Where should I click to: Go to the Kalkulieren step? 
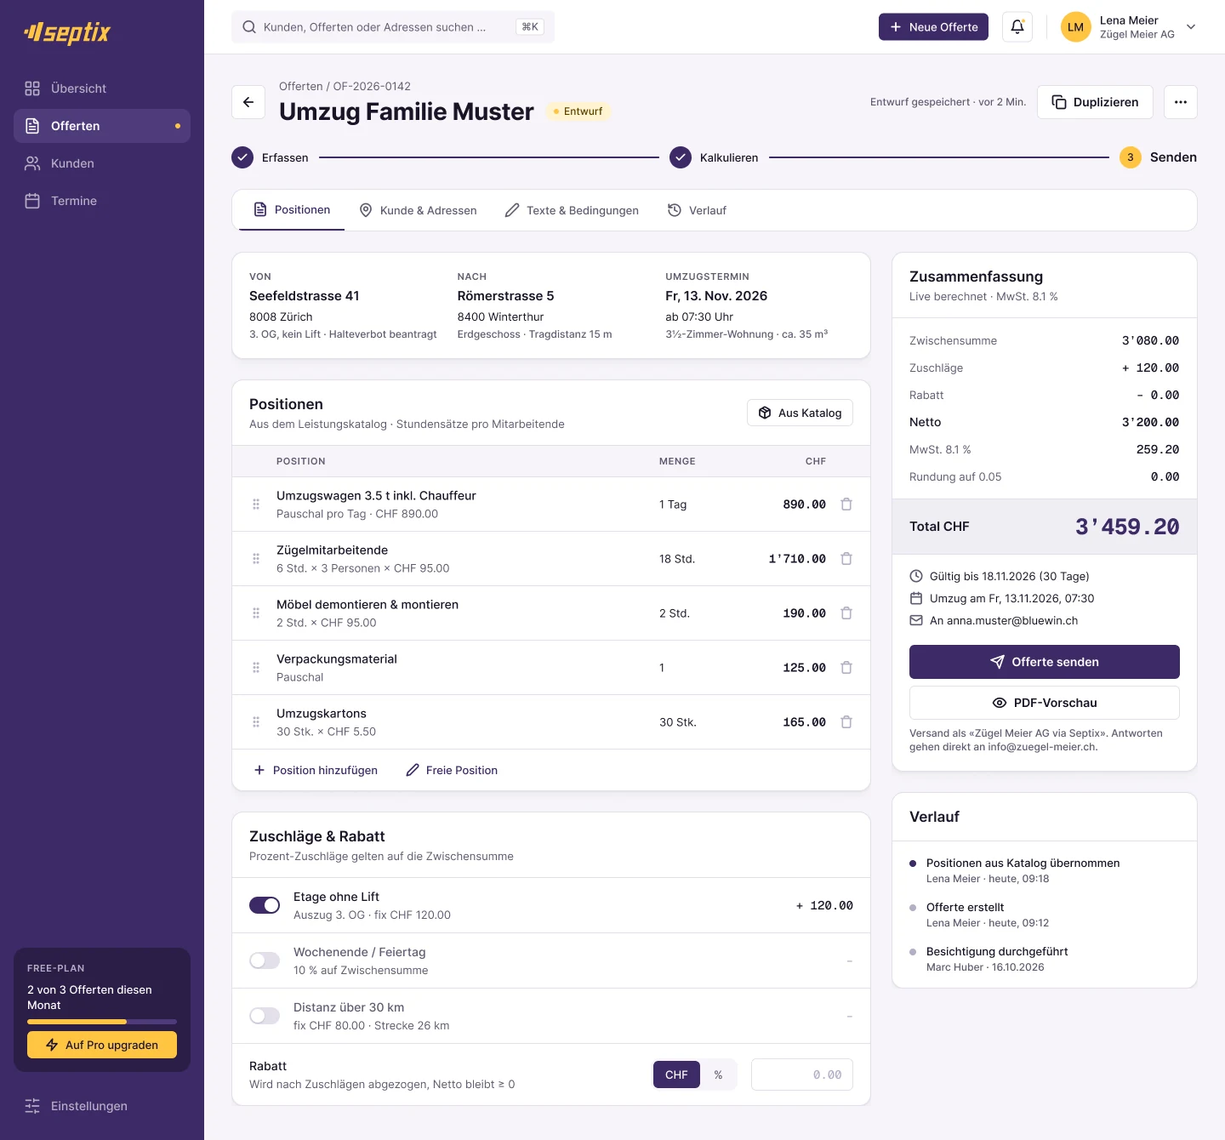pos(714,157)
